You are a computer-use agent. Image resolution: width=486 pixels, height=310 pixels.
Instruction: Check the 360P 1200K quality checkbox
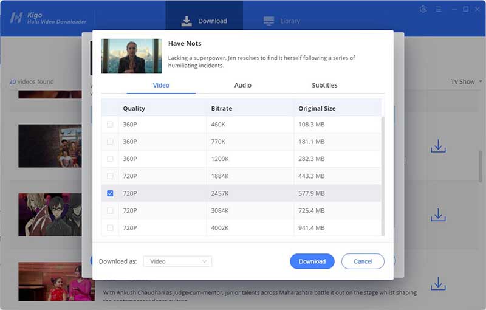110,159
